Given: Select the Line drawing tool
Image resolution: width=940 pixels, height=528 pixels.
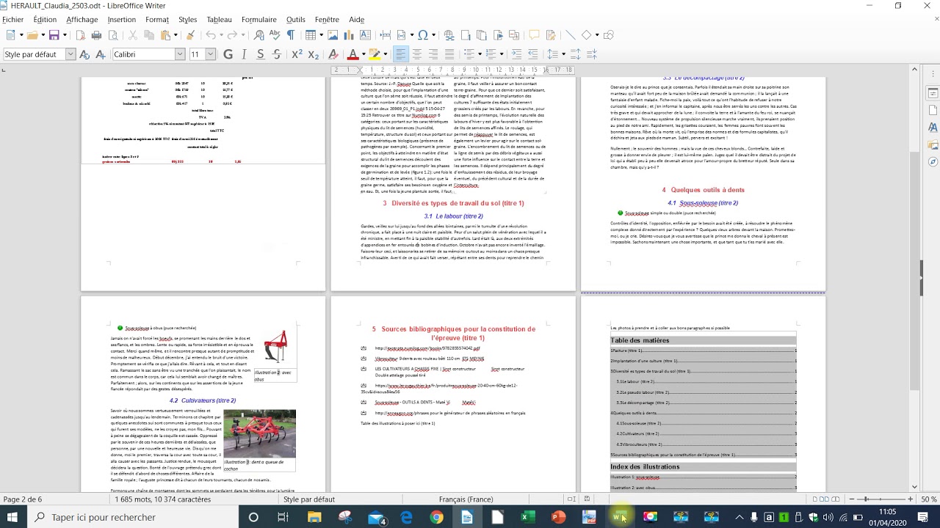Looking at the screenshot, I should [570, 35].
